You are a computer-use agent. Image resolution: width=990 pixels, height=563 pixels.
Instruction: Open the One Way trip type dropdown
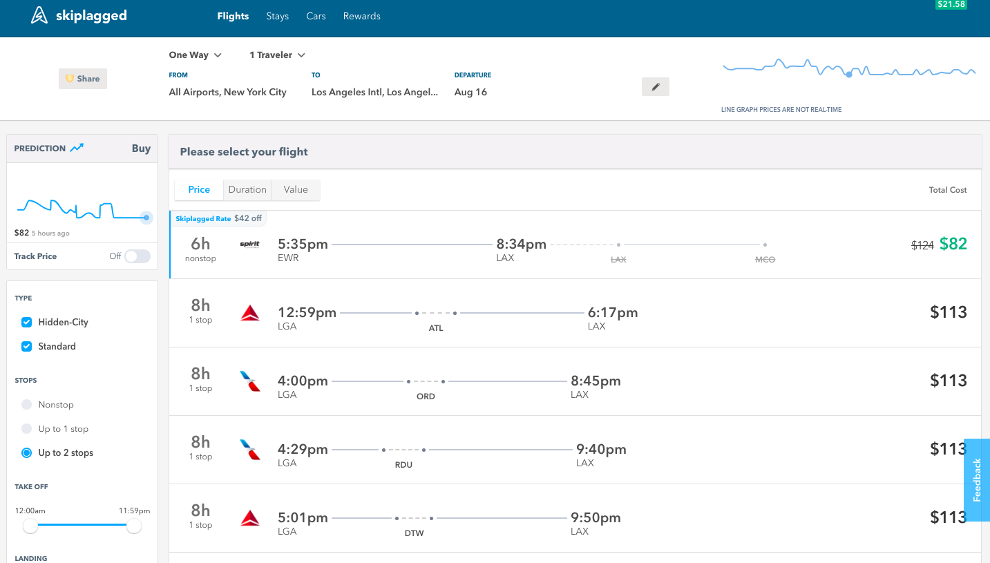[x=196, y=55]
